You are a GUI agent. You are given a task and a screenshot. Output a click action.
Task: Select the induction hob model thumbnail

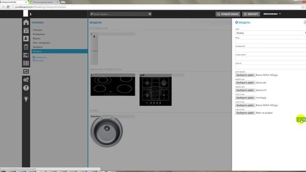(113, 85)
